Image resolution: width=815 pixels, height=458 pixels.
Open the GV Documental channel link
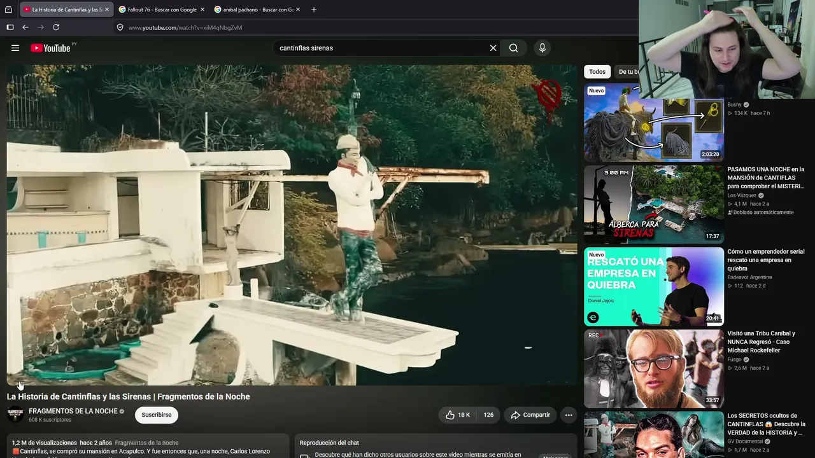745,441
